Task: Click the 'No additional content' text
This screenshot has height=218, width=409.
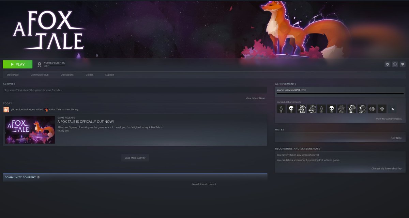Action: click(x=204, y=184)
